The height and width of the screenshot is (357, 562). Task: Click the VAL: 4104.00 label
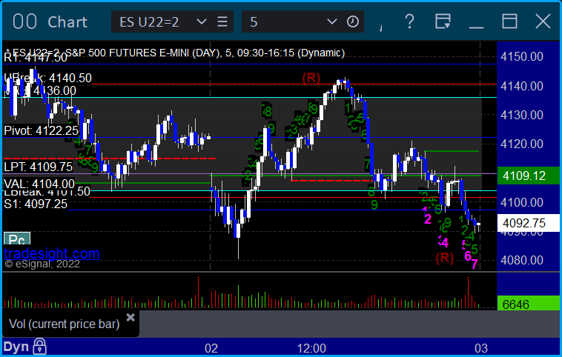click(x=39, y=184)
